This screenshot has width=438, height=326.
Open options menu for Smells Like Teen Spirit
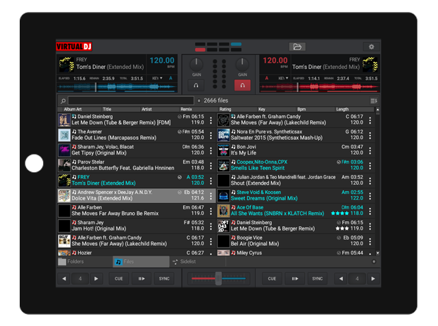click(370, 166)
